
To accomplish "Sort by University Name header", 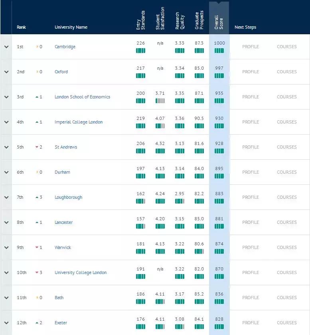I will [x=71, y=27].
